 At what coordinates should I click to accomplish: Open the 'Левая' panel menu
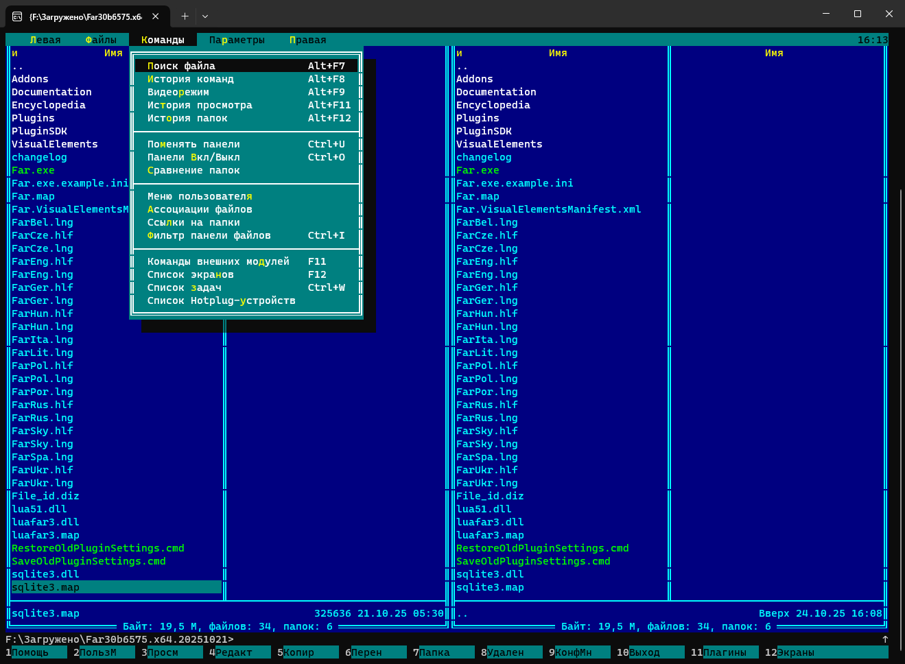[x=45, y=40]
